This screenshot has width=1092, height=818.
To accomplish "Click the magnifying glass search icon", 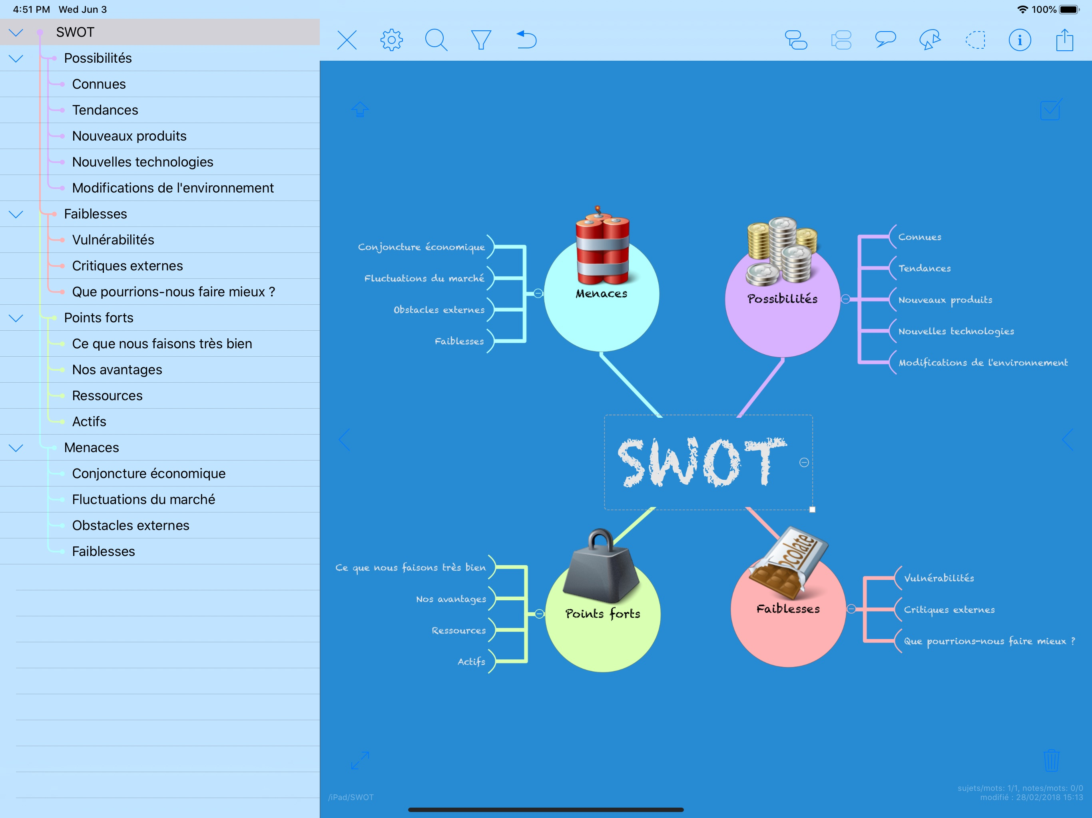I will tap(436, 40).
